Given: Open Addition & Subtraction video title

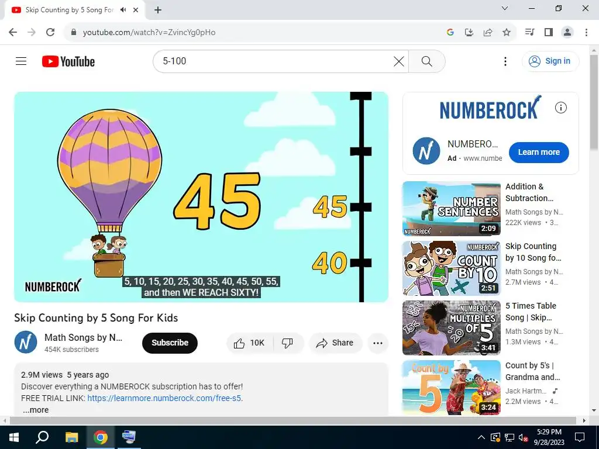Looking at the screenshot, I should pos(529,192).
